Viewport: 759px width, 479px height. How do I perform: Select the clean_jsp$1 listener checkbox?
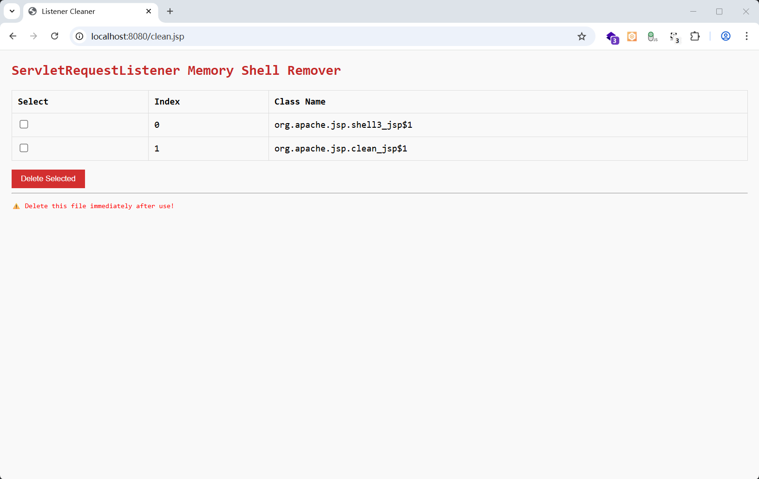point(24,148)
